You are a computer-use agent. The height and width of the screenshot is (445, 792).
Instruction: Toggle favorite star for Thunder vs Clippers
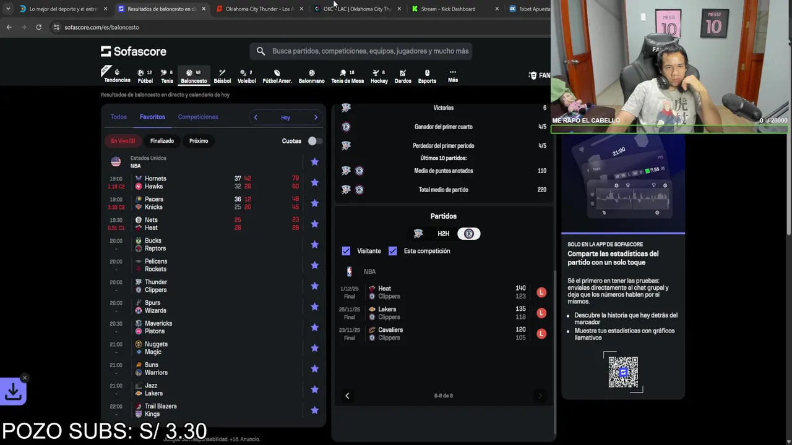click(314, 286)
